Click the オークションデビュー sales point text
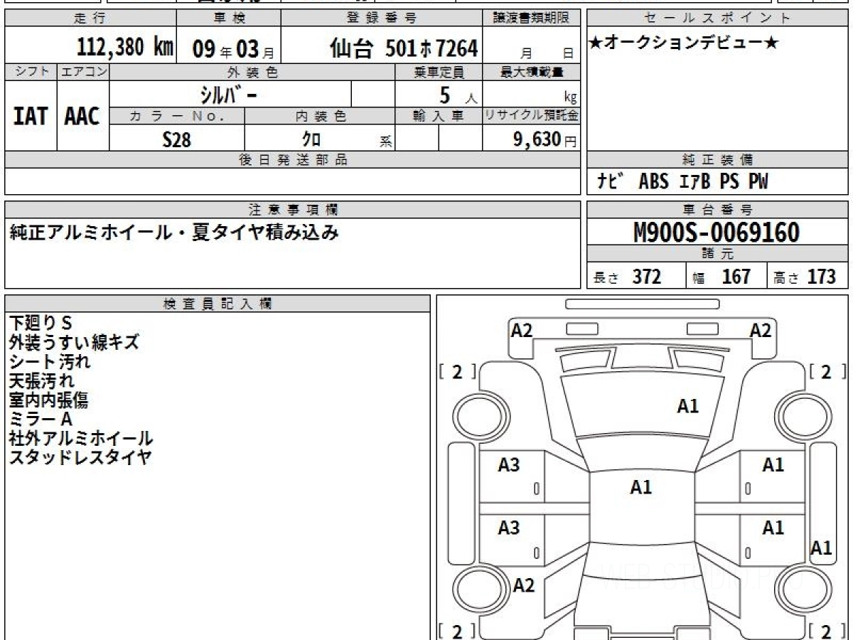The width and height of the screenshot is (853, 640). pyautogui.click(x=684, y=44)
